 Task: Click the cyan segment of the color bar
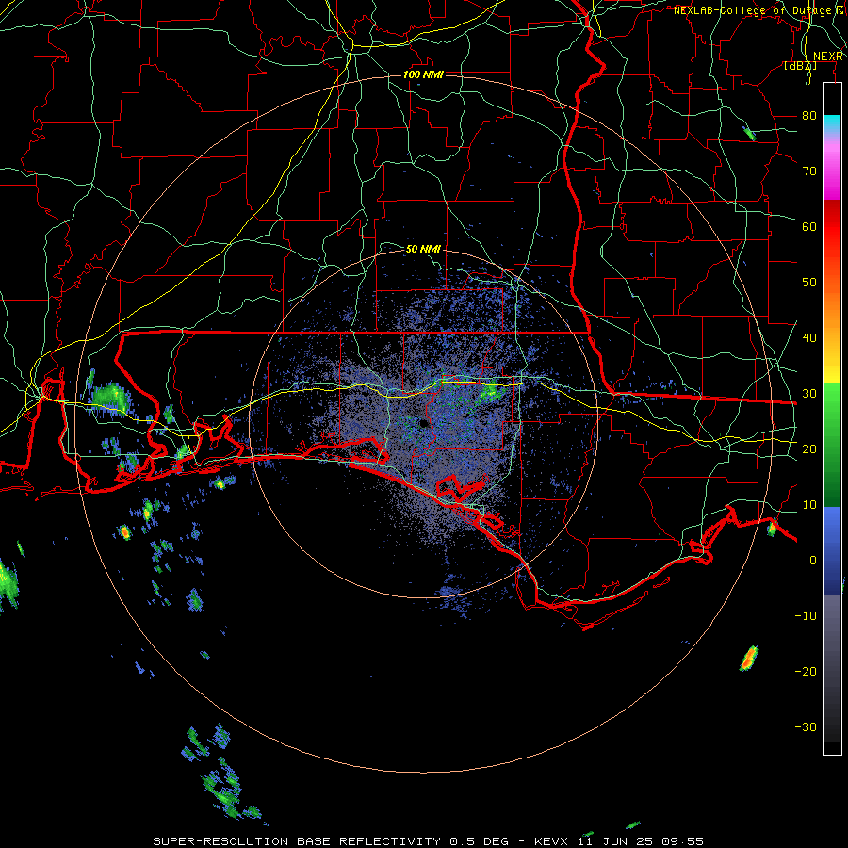click(832, 123)
